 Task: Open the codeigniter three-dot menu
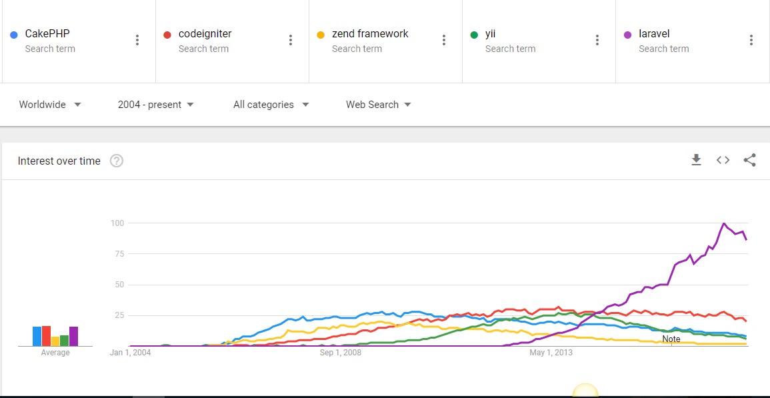point(291,40)
